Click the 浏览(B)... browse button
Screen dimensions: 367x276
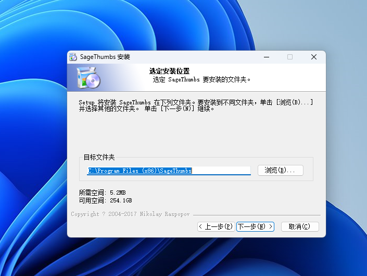(281, 170)
